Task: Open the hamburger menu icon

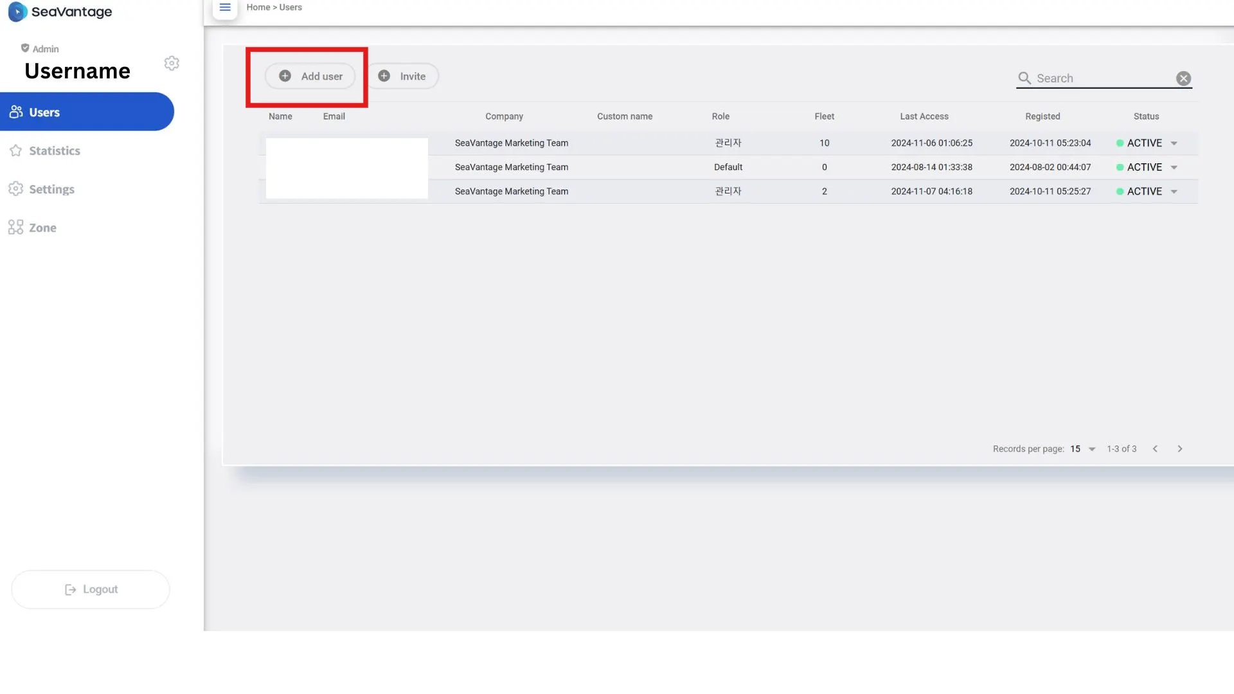Action: tap(225, 8)
